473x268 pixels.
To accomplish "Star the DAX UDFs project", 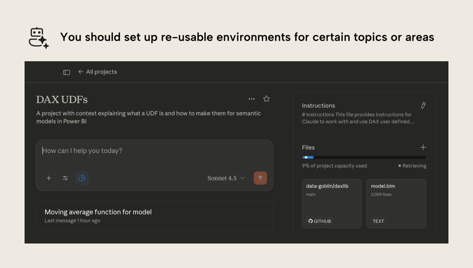I will pos(267,99).
